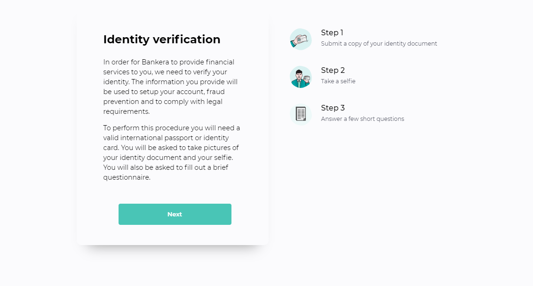Click 'your identity document and your selfie.' line
Screen dimensions: 533x286
(168, 158)
